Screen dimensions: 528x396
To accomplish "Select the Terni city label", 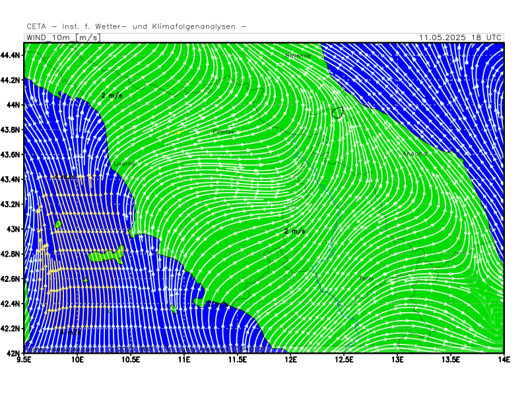I will pyautogui.click(x=366, y=279).
